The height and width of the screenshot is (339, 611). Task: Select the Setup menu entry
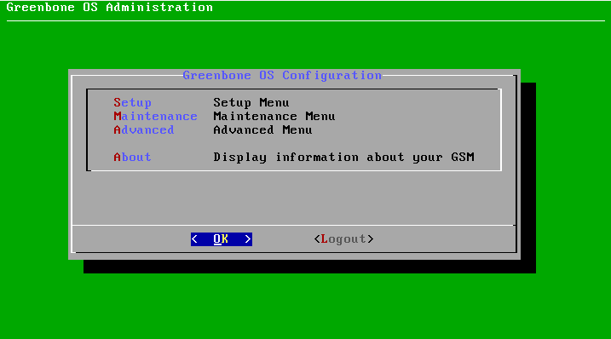pos(132,103)
